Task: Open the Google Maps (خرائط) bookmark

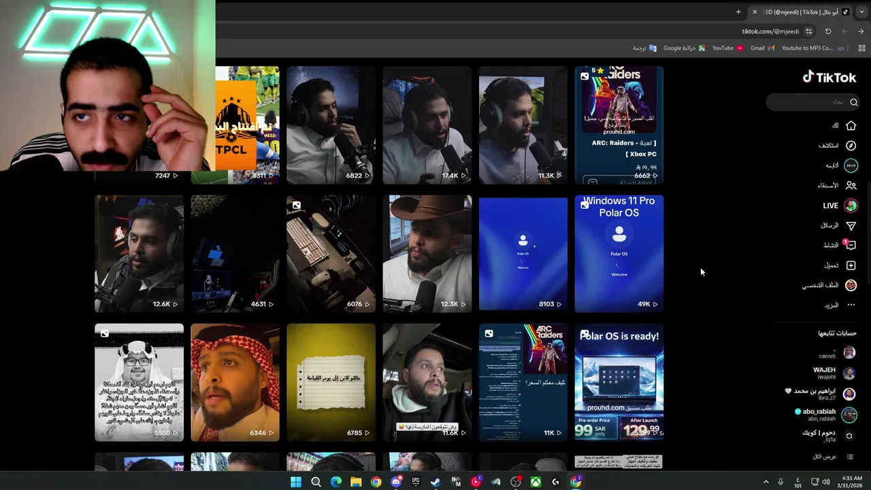Action: click(x=684, y=48)
